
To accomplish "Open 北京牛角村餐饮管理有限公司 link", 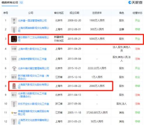I will (33, 68).
